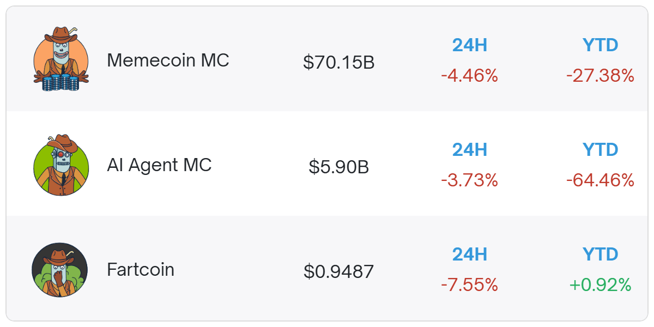Open the AI Agent MC label
This screenshot has width=654, height=327.
pos(159,165)
